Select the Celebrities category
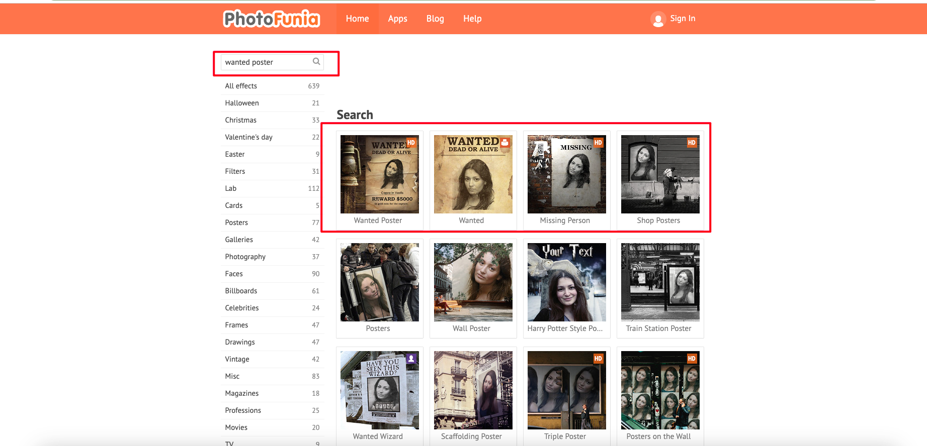Viewport: 927px width, 446px height. [x=272, y=308]
